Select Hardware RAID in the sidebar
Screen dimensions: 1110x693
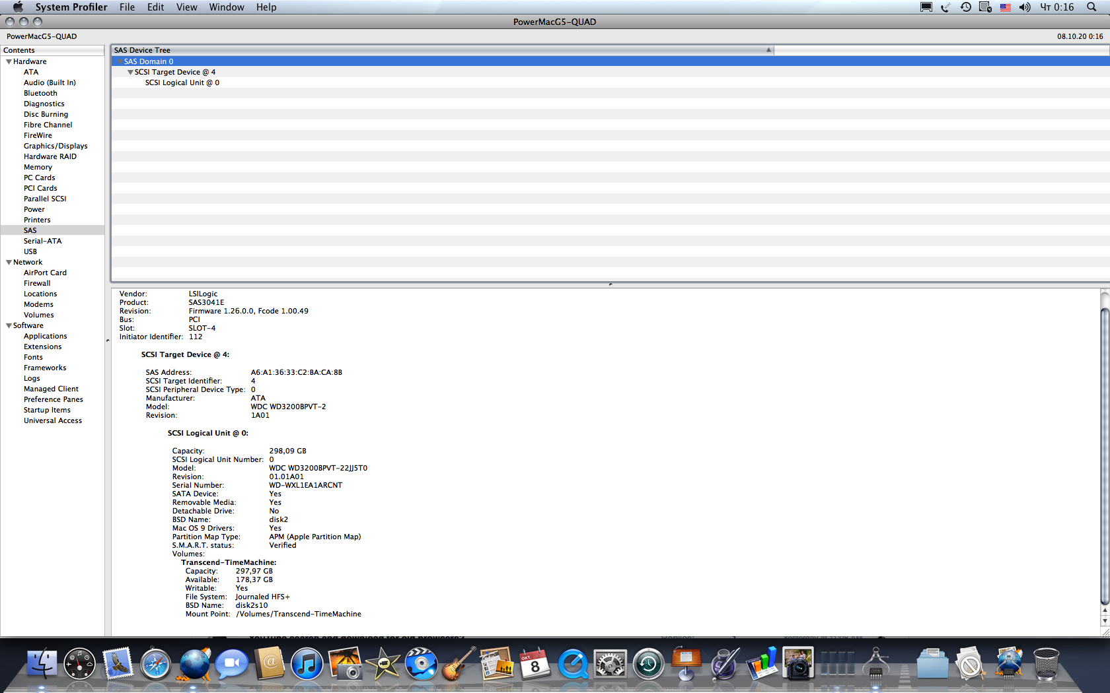pos(50,156)
